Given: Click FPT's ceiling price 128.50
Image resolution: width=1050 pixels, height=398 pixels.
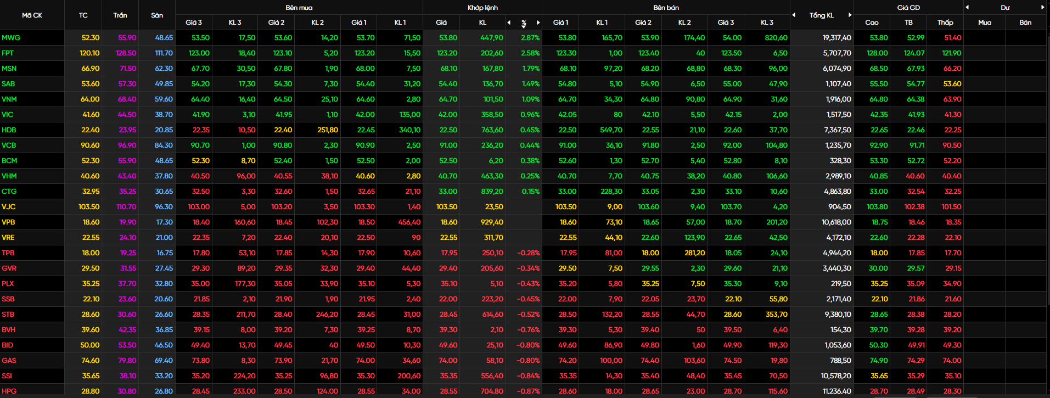Looking at the screenshot, I should click(126, 53).
